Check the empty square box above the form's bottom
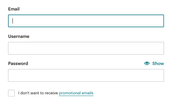This screenshot has width=171, height=103. pos(11,93)
